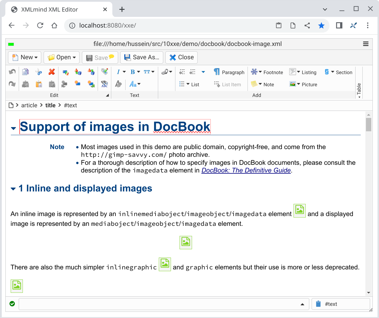379x318 pixels.
Task: Click the clipboard icon beside #text
Action: (x=318, y=304)
